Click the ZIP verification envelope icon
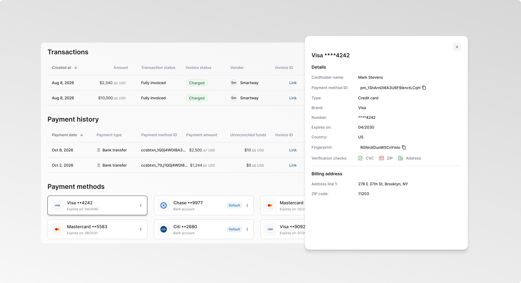The image size is (521, 283). point(382,158)
